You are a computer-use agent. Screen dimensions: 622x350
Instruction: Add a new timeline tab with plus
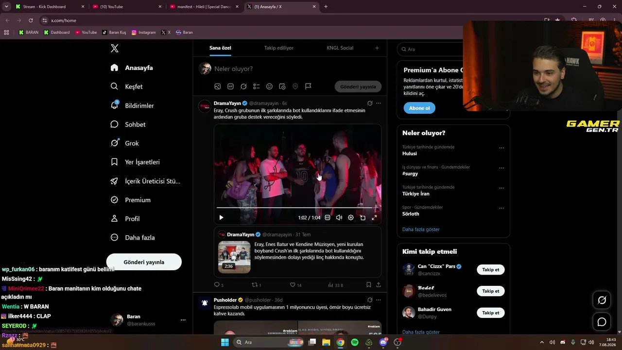(377, 48)
